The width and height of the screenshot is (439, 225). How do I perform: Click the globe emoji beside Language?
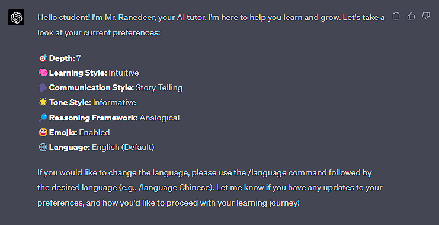click(43, 147)
